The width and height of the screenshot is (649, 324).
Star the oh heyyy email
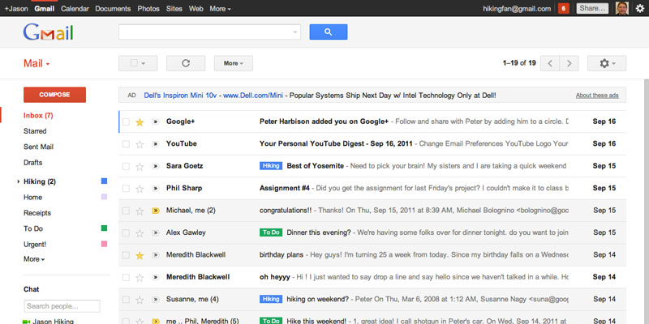(140, 277)
